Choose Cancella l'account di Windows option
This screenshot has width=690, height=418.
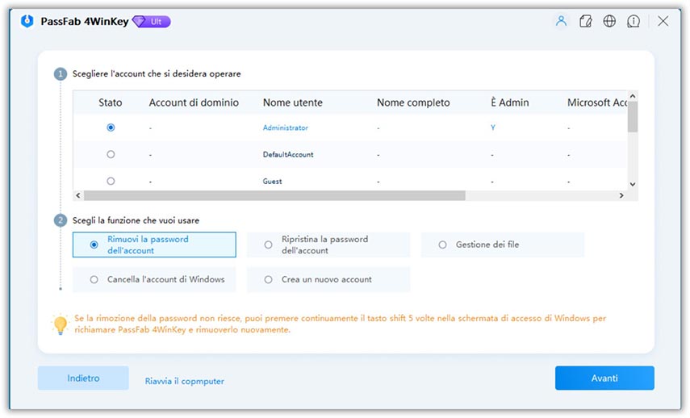click(x=154, y=279)
